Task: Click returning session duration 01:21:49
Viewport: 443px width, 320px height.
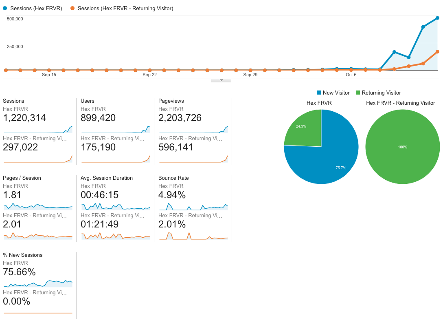Action: [x=99, y=224]
